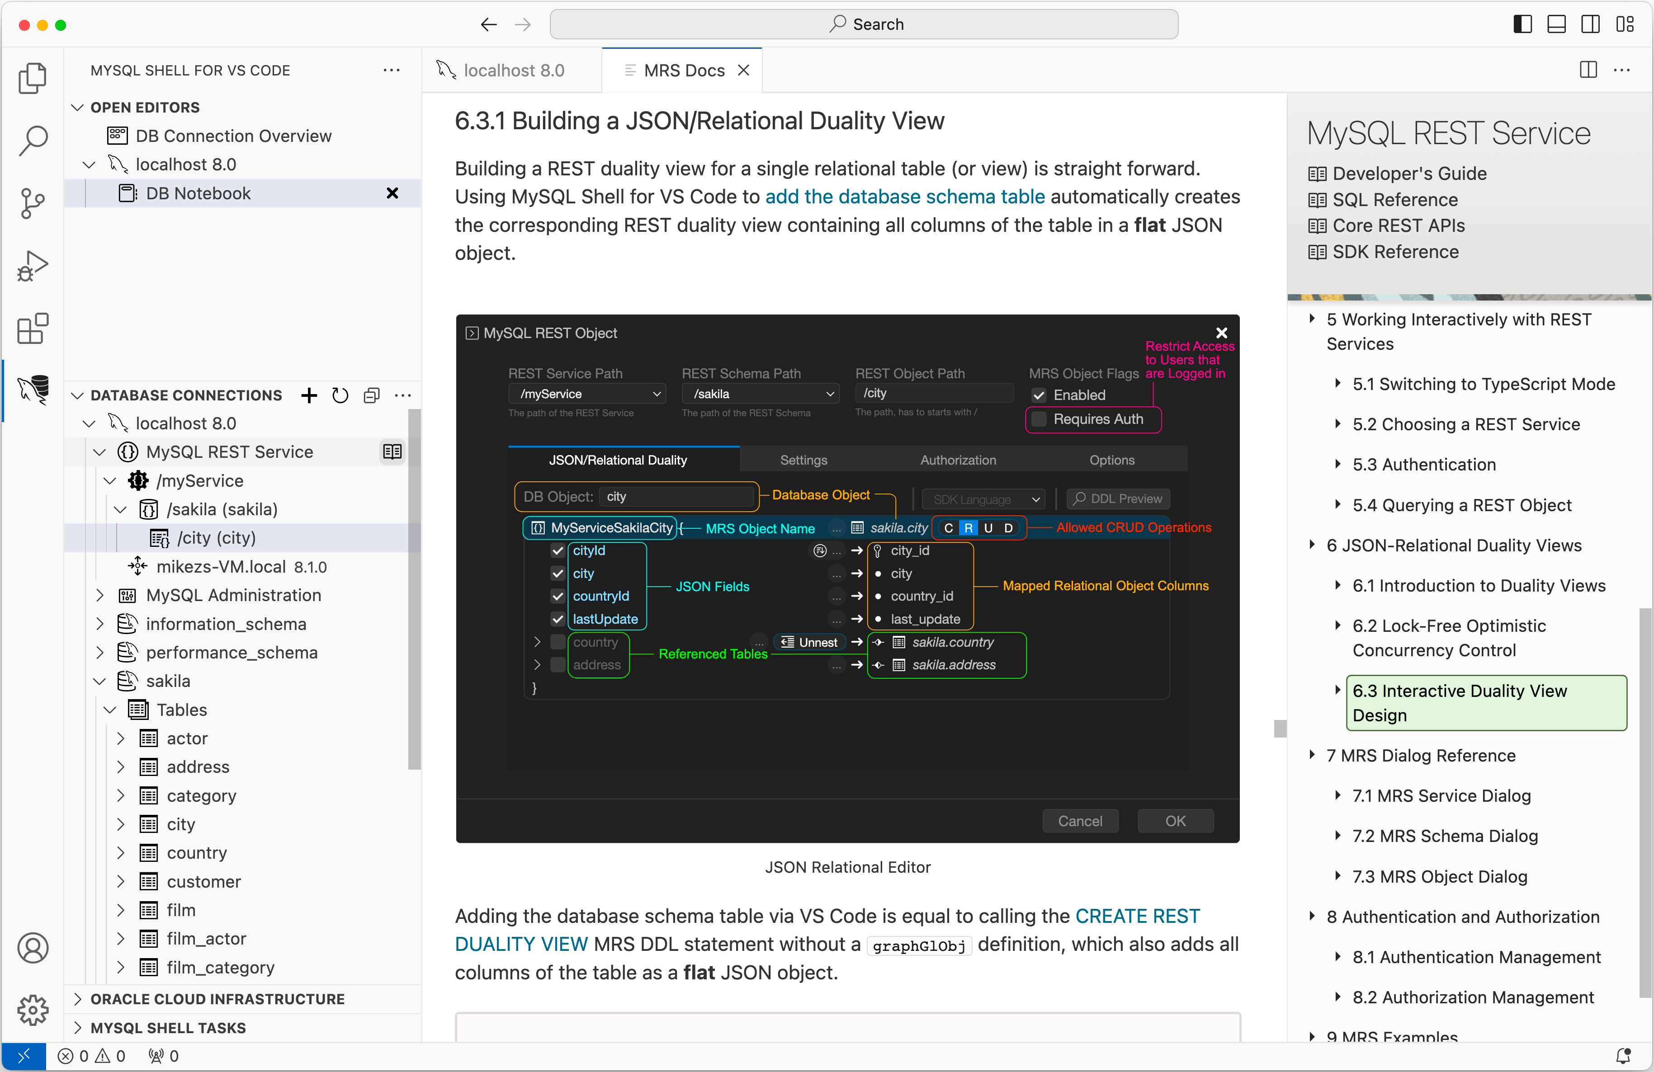Screen dimensions: 1654x1072
Task: Enable the Requires Auth checkbox
Action: click(1039, 419)
